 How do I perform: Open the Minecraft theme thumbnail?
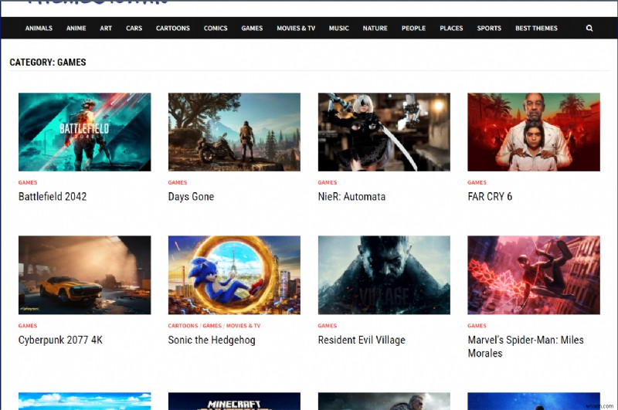point(234,401)
